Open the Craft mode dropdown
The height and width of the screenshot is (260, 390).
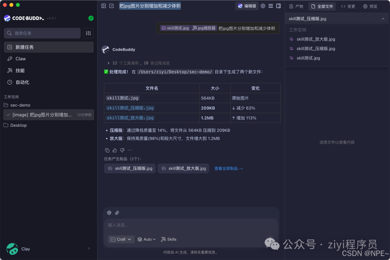[x=121, y=239]
